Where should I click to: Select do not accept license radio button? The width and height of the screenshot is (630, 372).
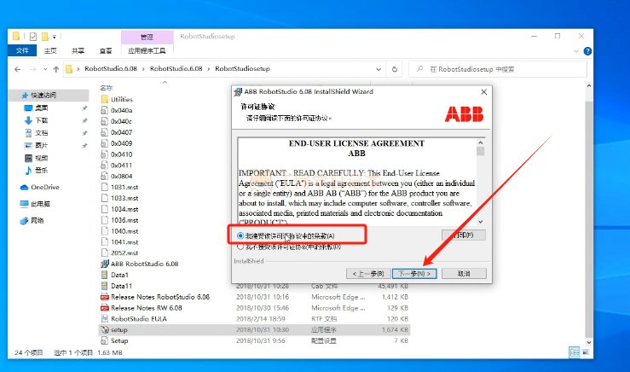point(240,247)
